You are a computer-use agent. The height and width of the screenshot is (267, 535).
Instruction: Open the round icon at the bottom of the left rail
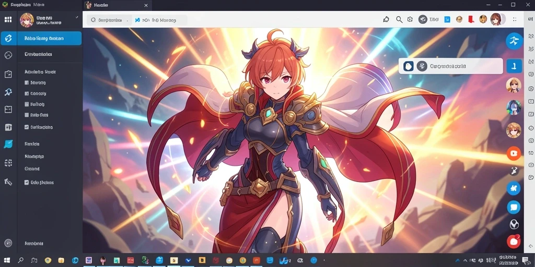8,243
